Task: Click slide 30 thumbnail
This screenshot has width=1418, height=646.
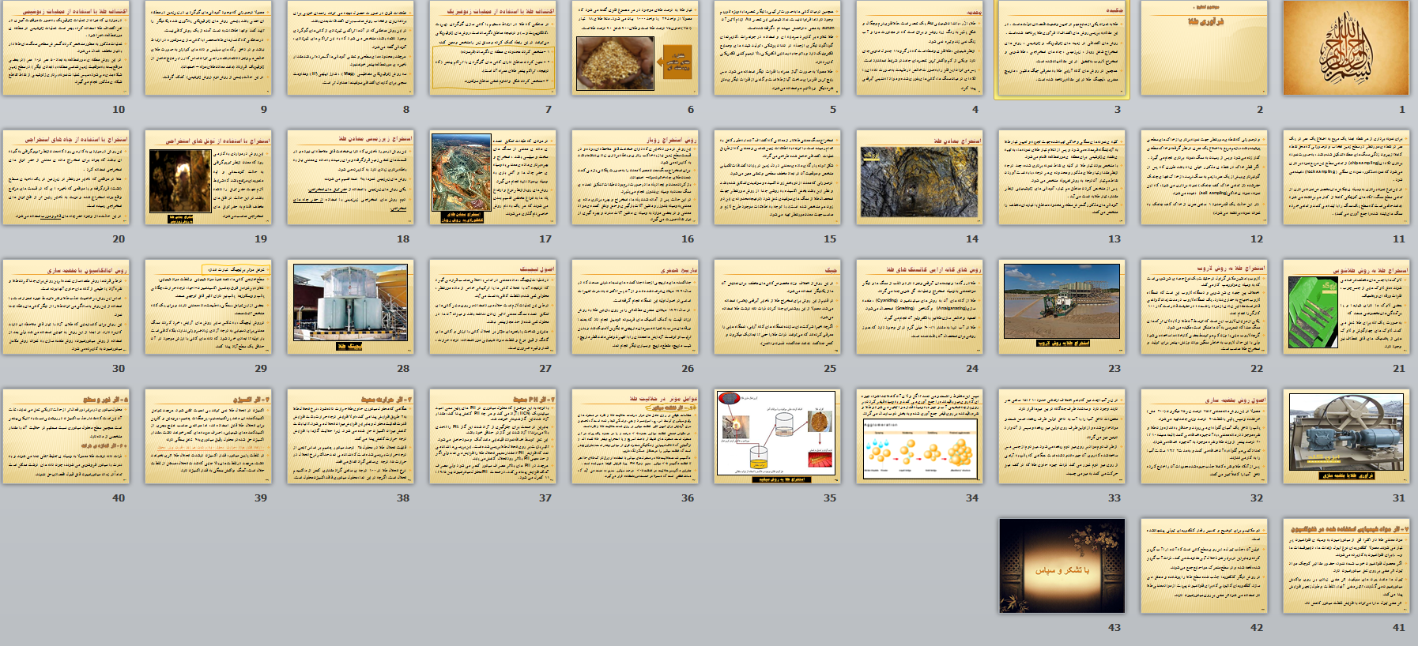Action: [66, 307]
